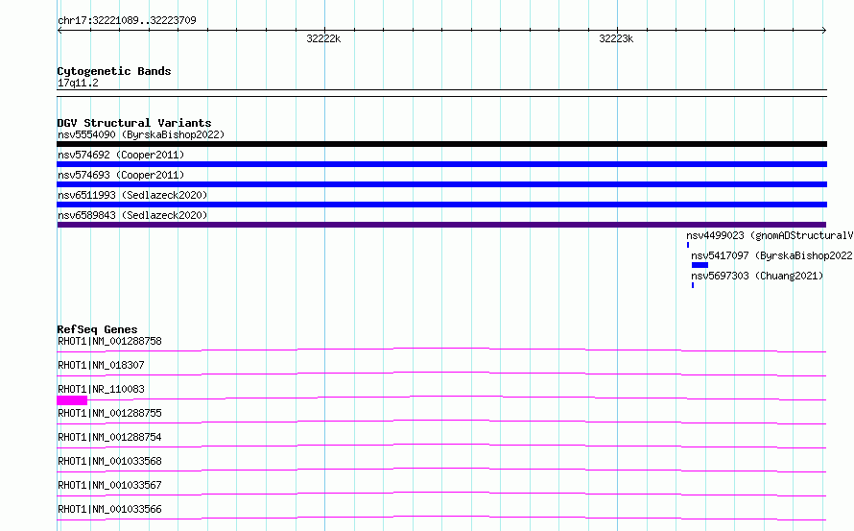
Task: Click the chr17:32221089..32223709 region label
Action: [x=127, y=21]
